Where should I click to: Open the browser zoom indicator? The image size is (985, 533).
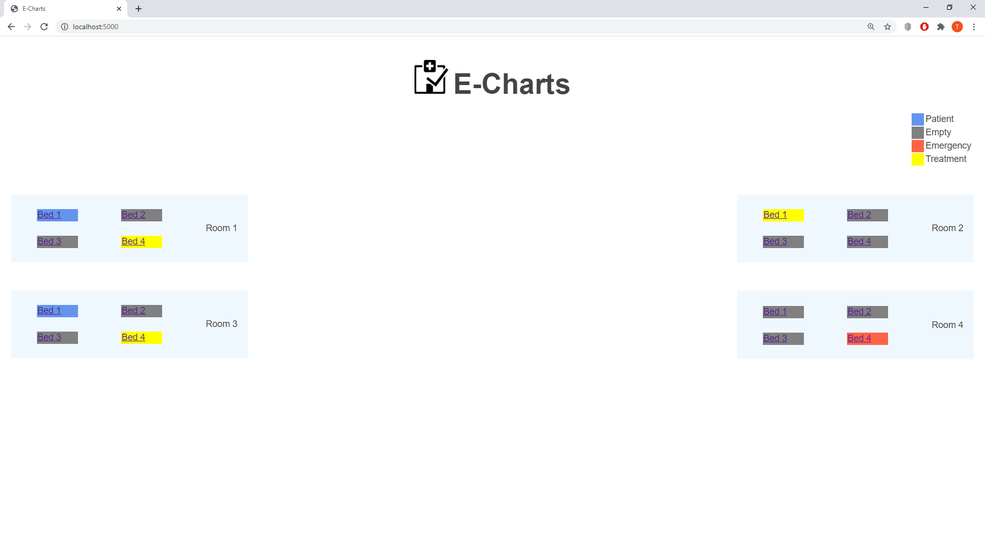[x=871, y=27]
